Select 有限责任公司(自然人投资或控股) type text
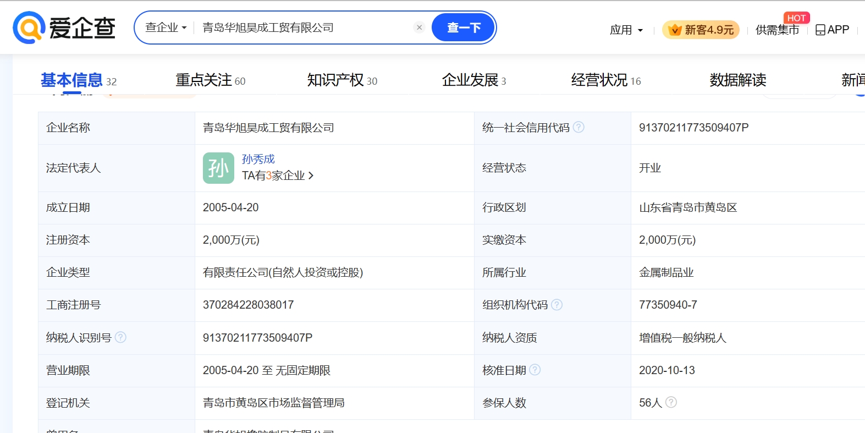Screen dimensions: 865x433 click(x=283, y=272)
